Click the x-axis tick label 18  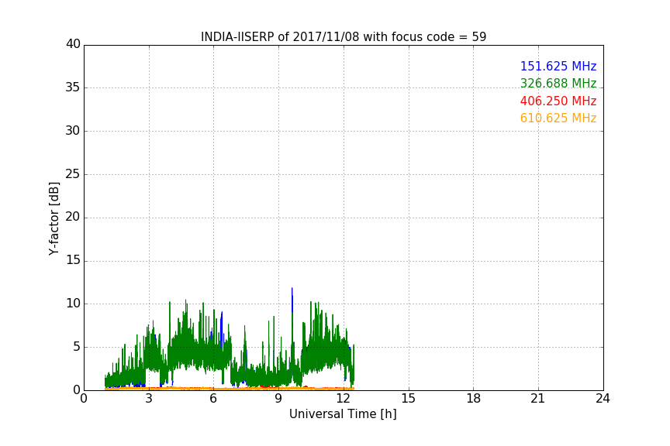[x=474, y=399]
